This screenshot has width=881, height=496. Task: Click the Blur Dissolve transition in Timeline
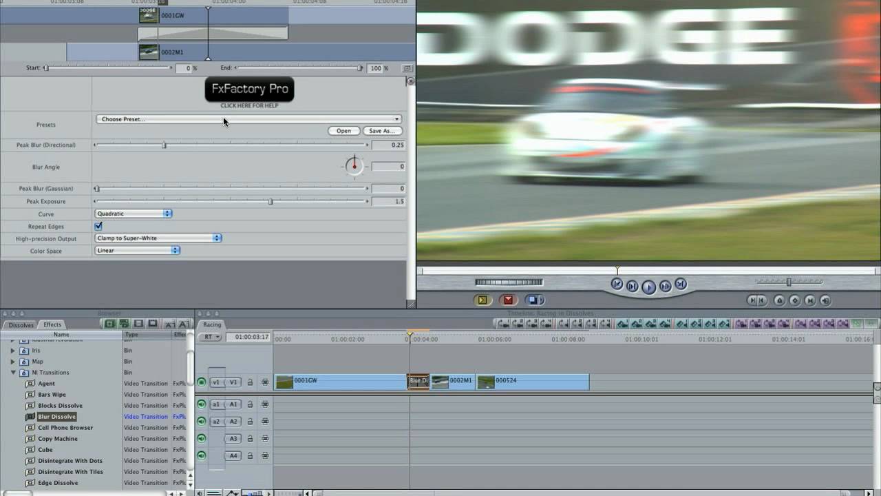tap(418, 382)
